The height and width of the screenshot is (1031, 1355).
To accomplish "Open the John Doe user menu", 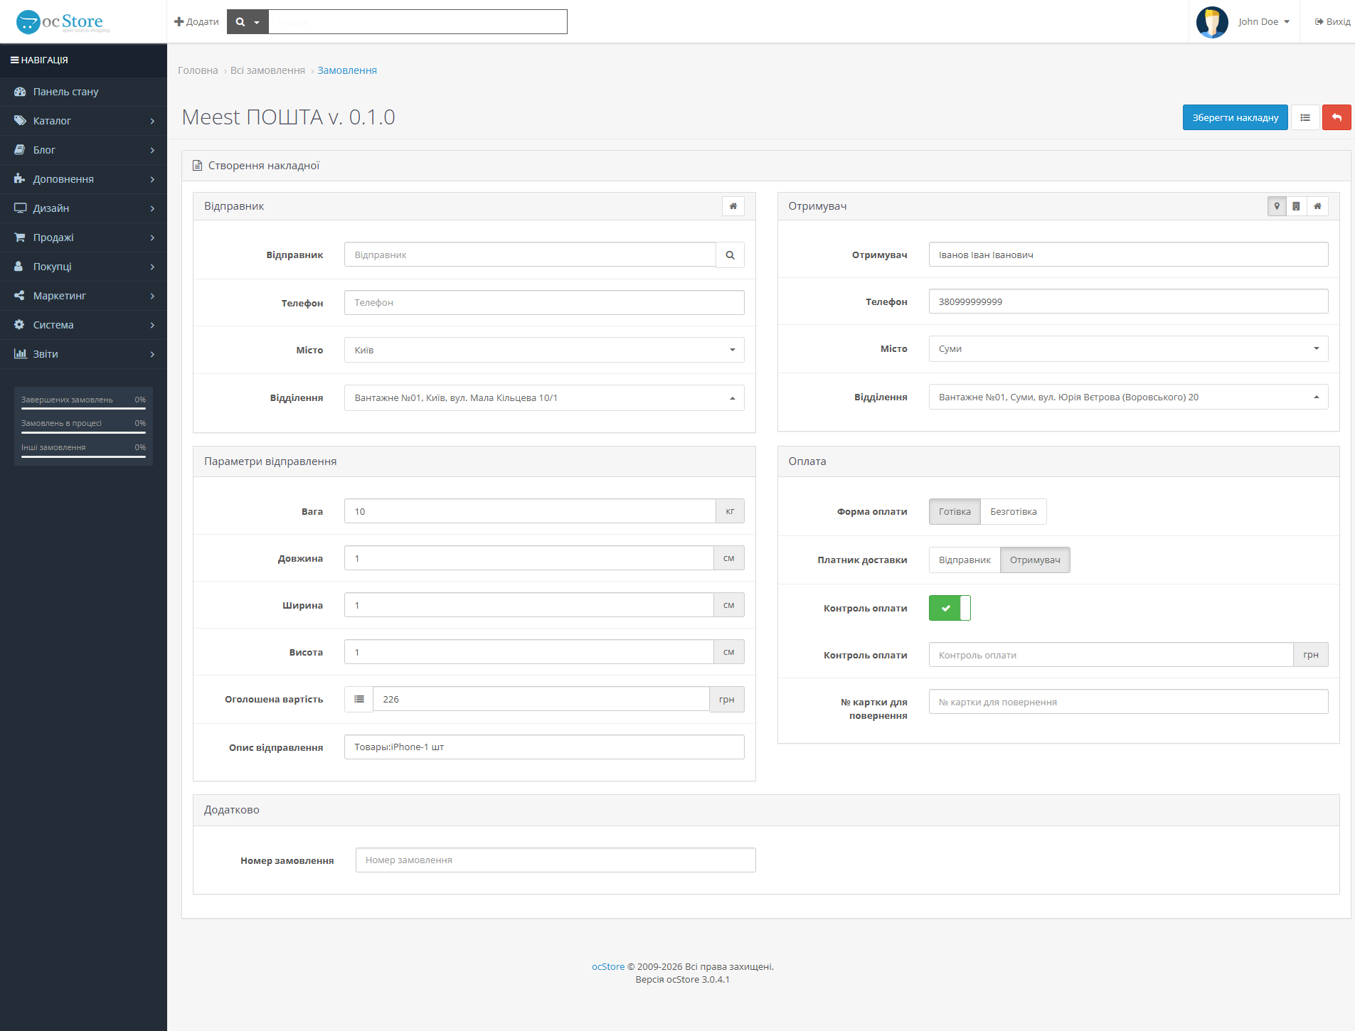I will click(x=1264, y=22).
